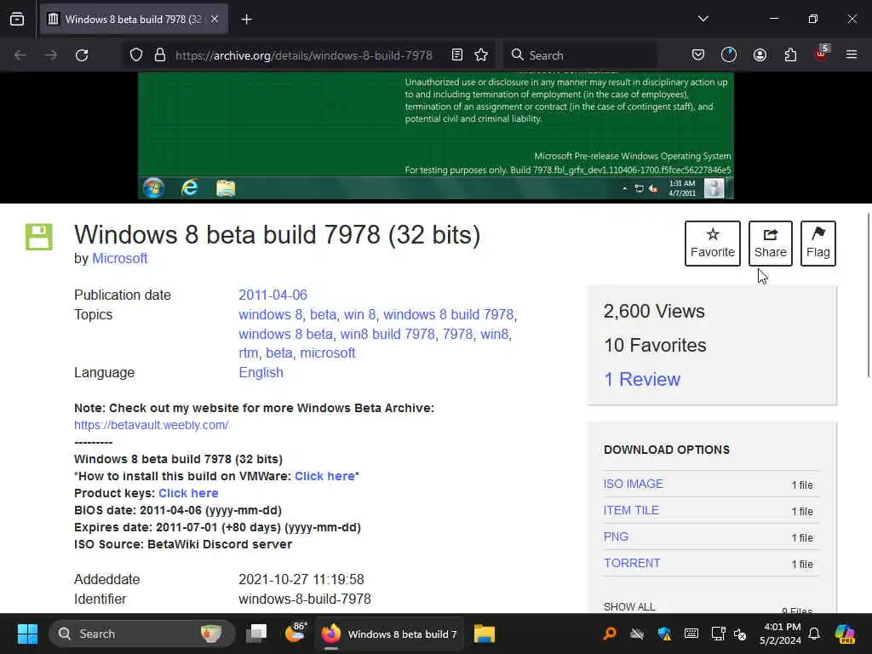Click the Windows 7 start orb in screenshot

tap(153, 188)
